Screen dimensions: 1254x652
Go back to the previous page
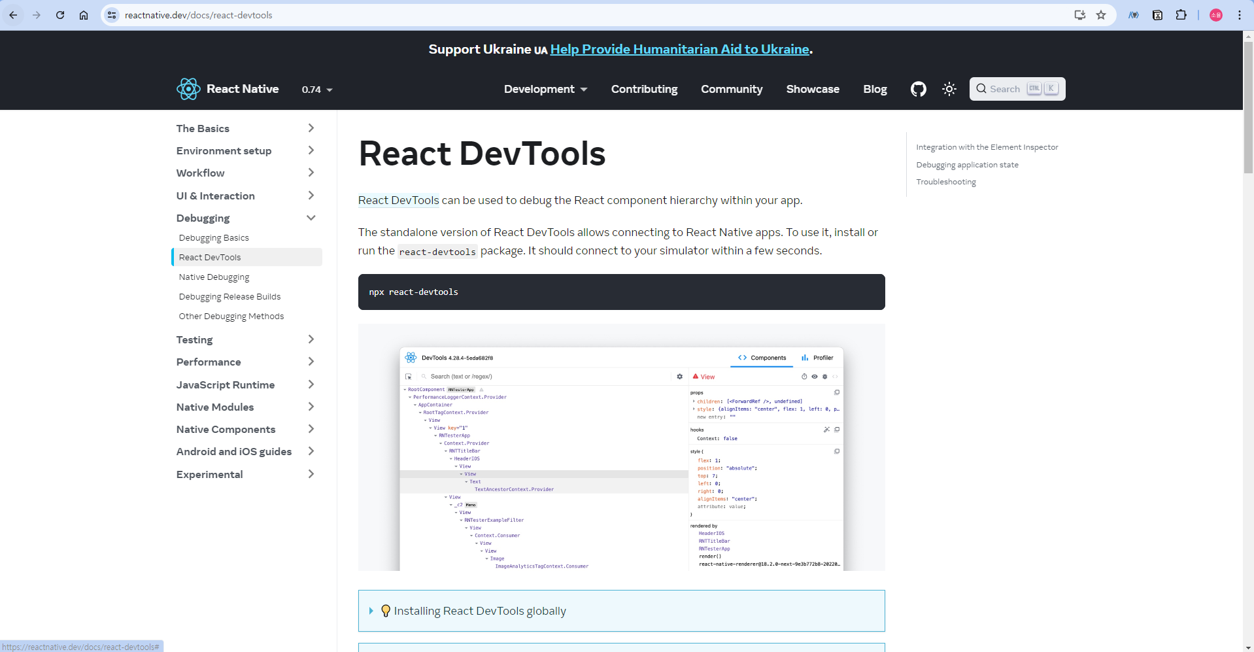(x=13, y=15)
